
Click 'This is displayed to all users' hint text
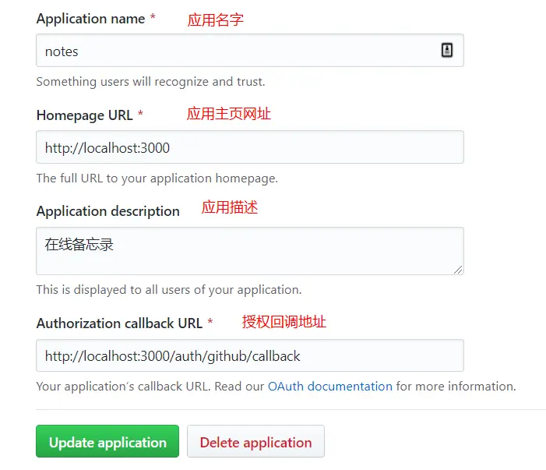[169, 289]
